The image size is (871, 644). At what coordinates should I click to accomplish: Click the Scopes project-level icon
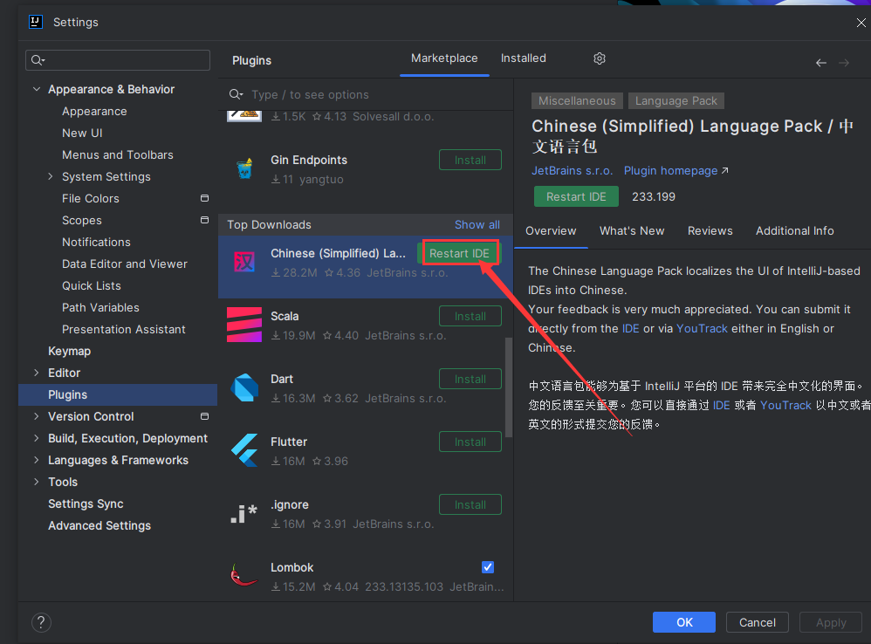(204, 220)
